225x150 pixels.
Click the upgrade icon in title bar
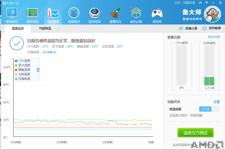[x=200, y=2]
